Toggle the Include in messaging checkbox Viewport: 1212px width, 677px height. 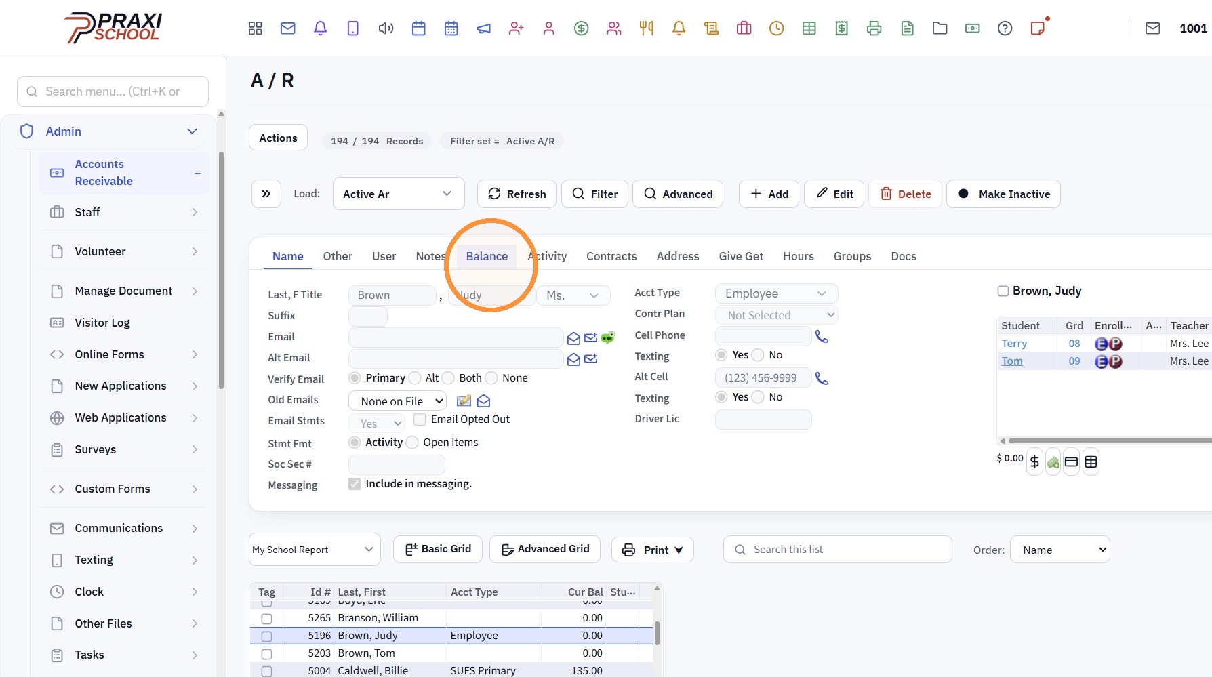[x=355, y=484]
